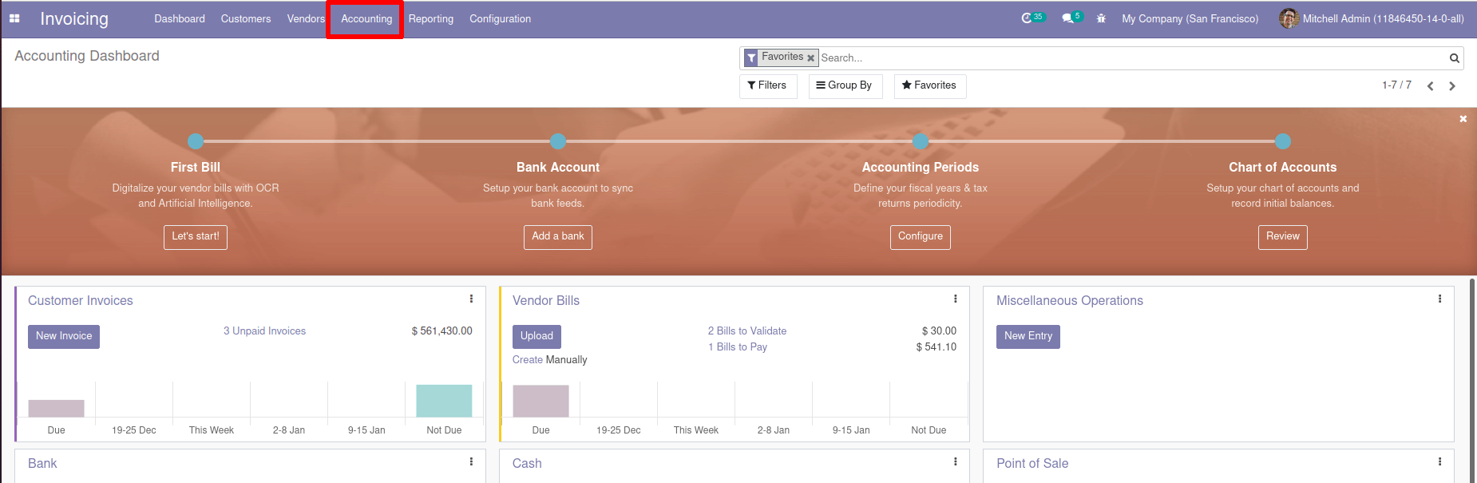Open Point of Sale card kebab menu
The image size is (1477, 483).
[1439, 461]
